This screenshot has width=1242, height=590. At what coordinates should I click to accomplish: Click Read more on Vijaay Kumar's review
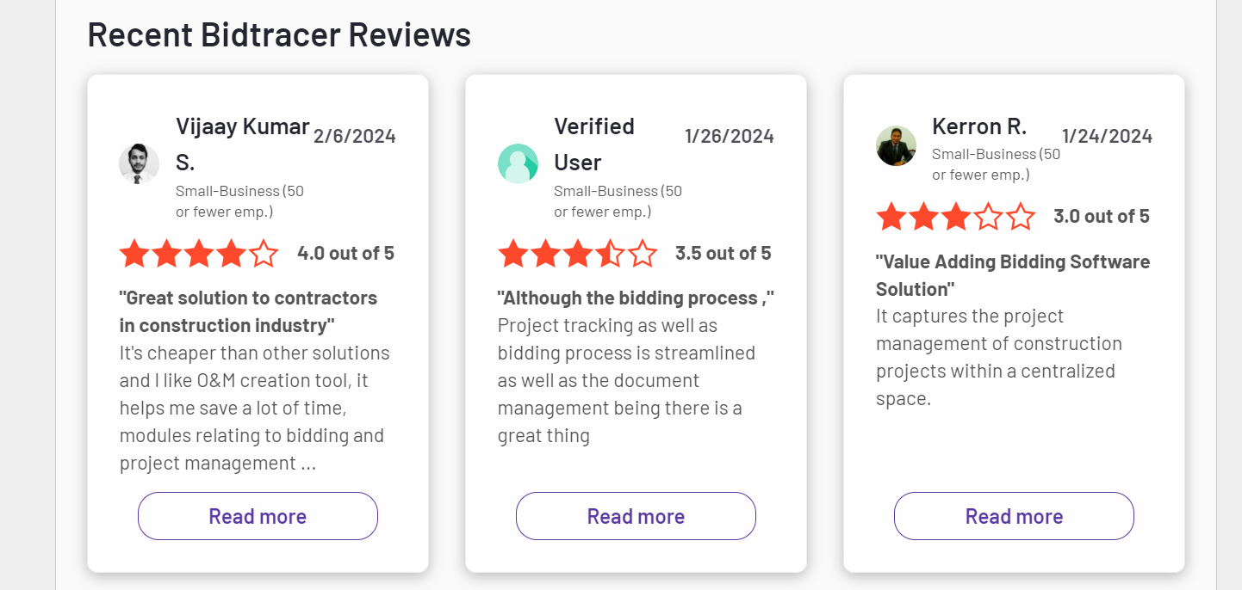pos(258,516)
